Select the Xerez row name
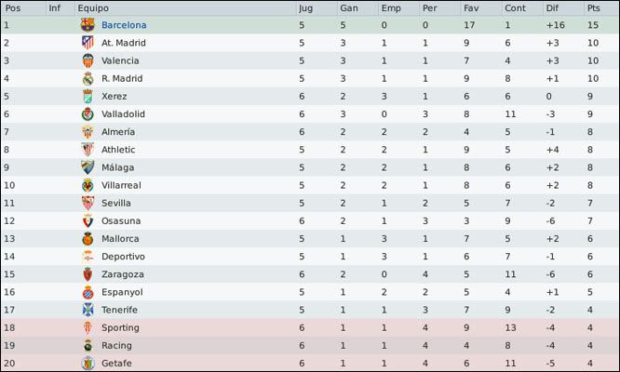Screen dimensions: 620x372 tap(114, 97)
